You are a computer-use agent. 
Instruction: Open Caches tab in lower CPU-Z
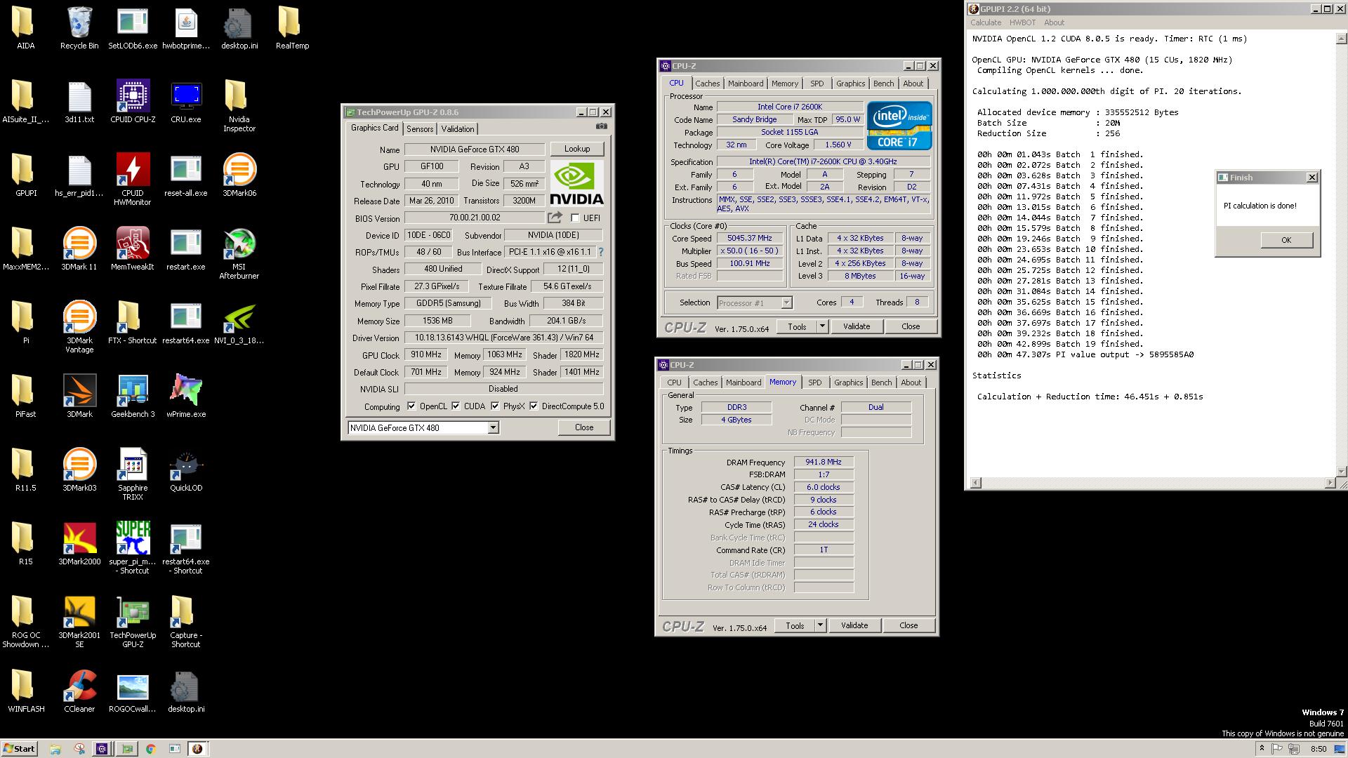pos(706,383)
